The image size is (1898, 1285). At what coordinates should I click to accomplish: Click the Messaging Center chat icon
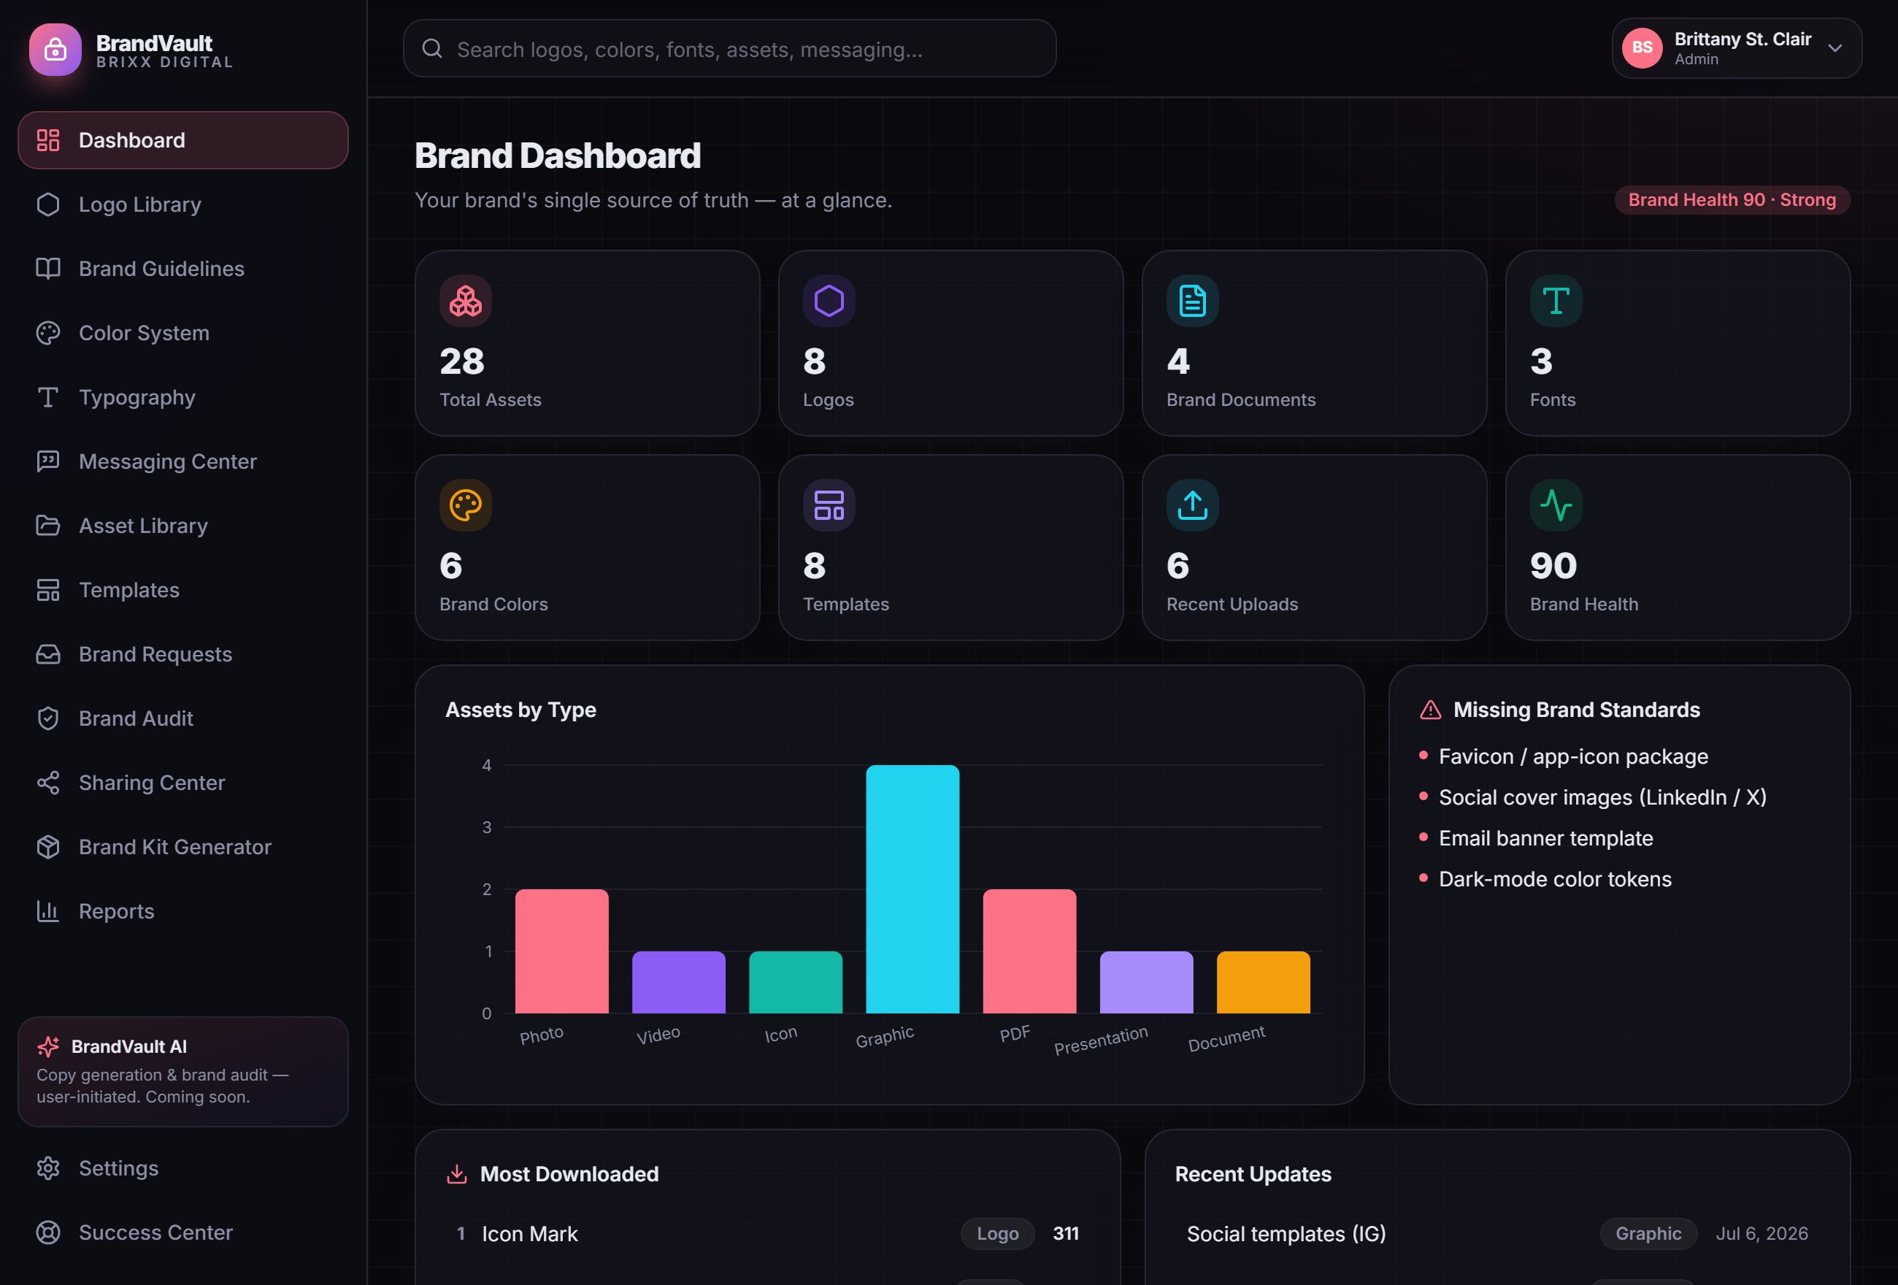click(48, 461)
